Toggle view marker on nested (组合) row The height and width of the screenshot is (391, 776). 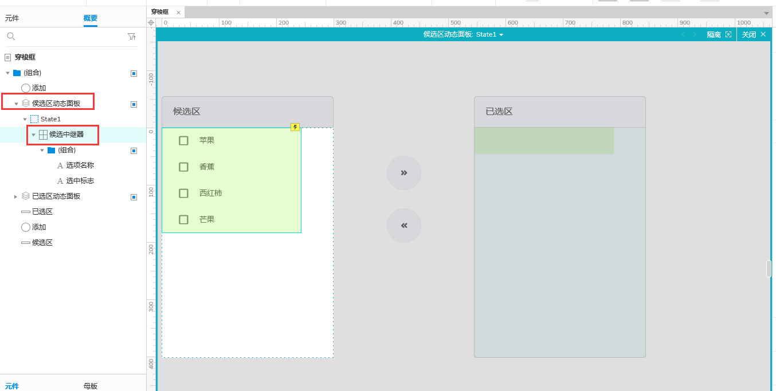(134, 151)
